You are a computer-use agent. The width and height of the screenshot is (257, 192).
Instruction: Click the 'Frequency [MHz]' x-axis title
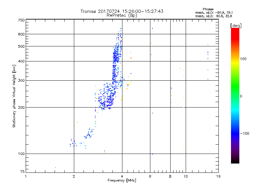122,180
